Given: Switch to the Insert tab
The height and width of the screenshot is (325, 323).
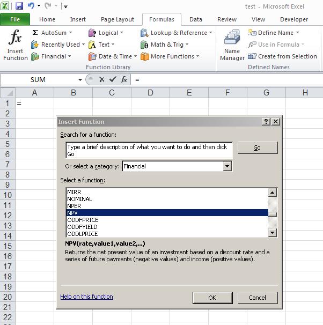Looking at the screenshot, I should 78,19.
